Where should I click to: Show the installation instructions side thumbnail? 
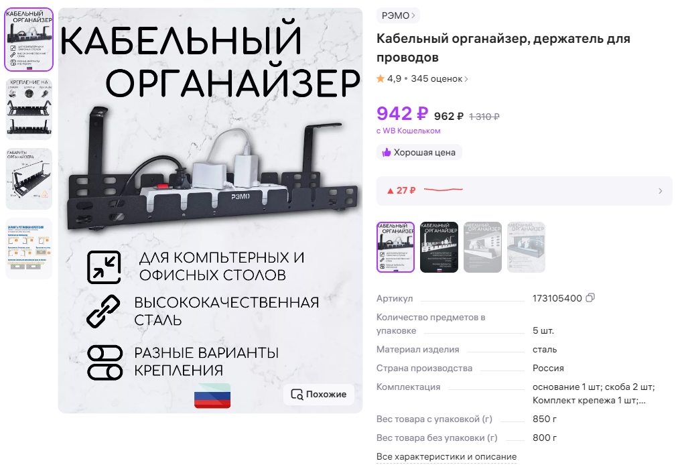tap(29, 248)
